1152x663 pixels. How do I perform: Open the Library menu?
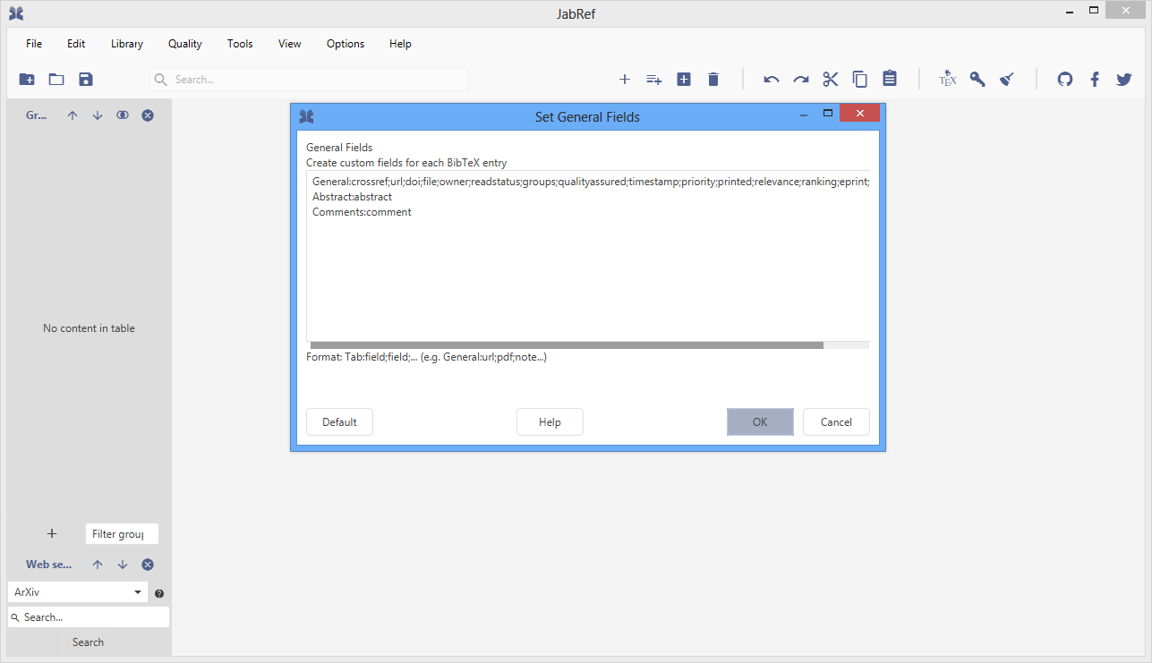click(x=127, y=44)
